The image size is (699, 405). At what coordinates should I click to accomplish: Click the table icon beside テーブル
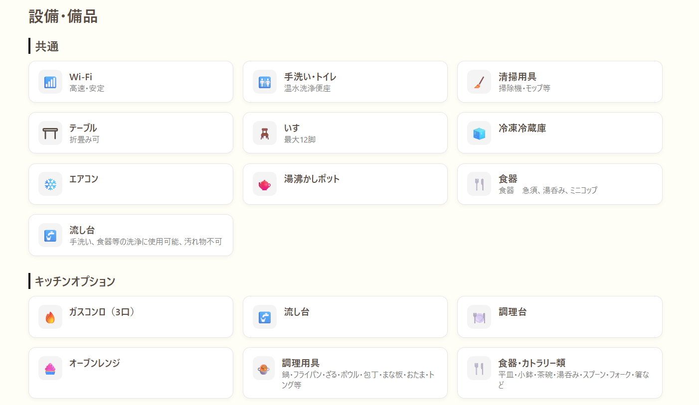point(50,134)
